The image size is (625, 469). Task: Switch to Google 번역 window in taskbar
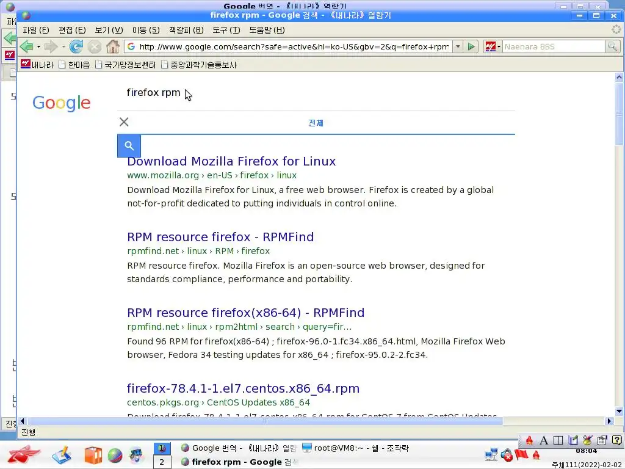(x=239, y=448)
